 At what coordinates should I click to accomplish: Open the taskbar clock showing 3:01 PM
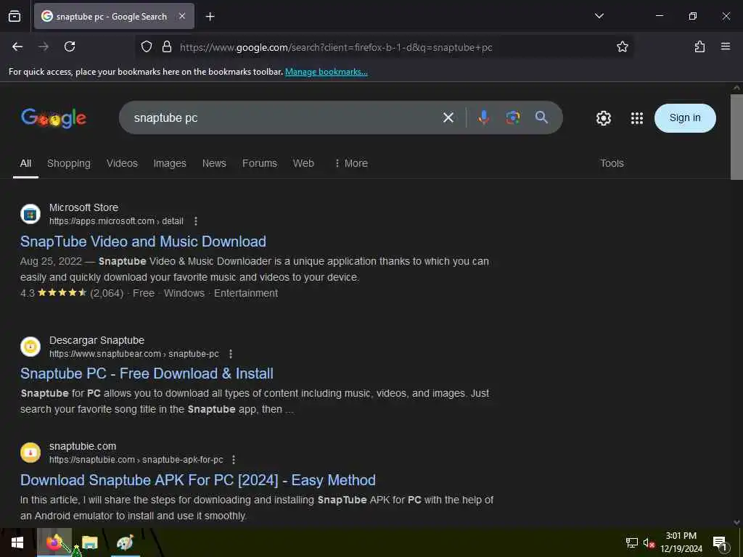(x=681, y=542)
